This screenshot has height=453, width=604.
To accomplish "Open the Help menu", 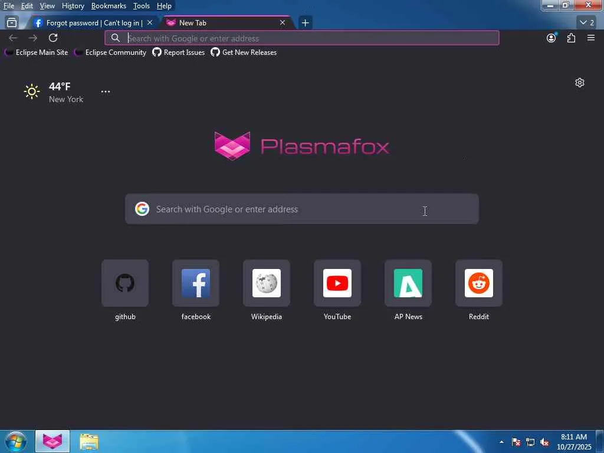I will (x=164, y=6).
